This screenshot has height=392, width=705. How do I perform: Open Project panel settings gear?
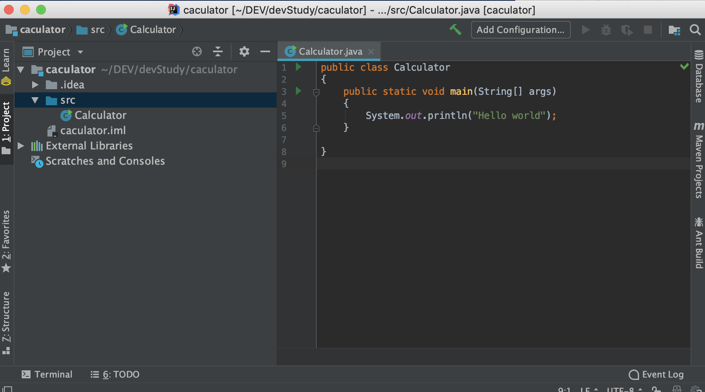[x=244, y=51]
